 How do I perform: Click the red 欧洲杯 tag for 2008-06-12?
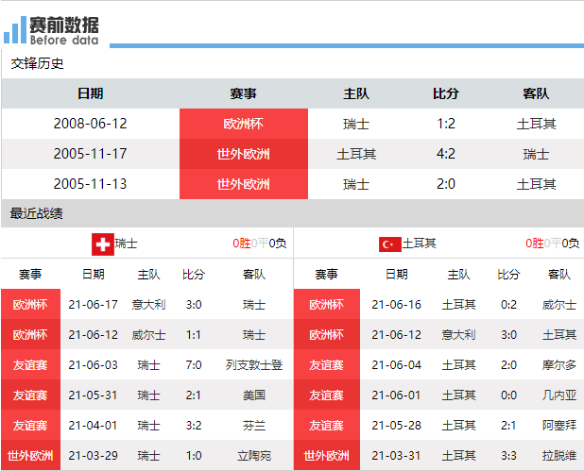coord(244,124)
